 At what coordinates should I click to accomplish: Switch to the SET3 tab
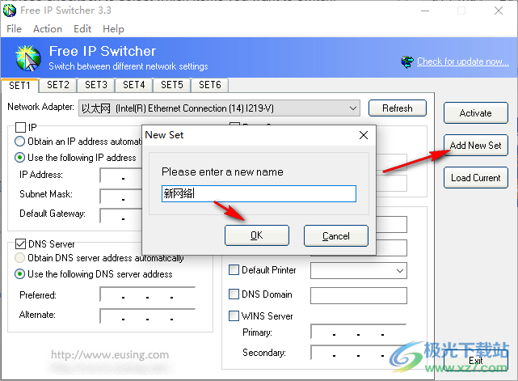96,85
